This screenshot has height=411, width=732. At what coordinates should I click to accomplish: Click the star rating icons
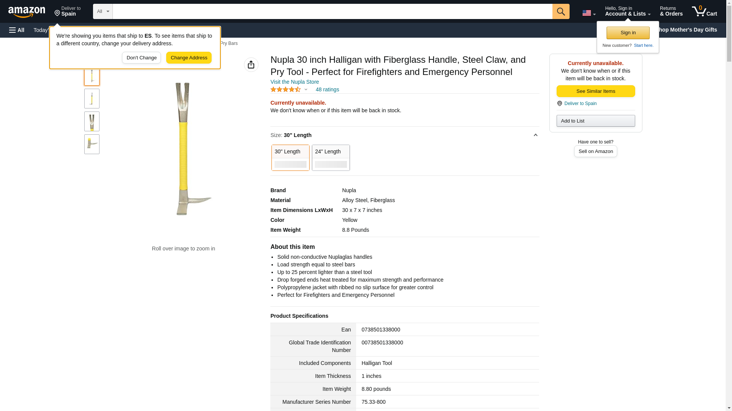coord(286,89)
